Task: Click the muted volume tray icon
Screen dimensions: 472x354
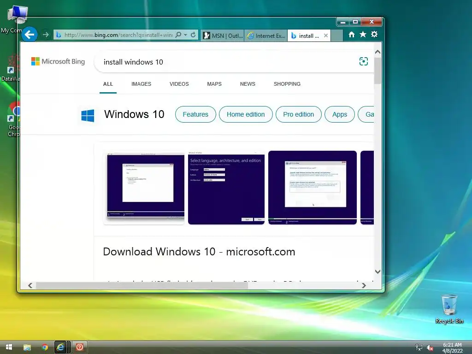Action: pos(430,348)
